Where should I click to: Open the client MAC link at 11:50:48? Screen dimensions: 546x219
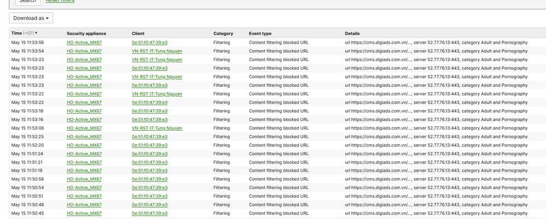pyautogui.click(x=150, y=204)
